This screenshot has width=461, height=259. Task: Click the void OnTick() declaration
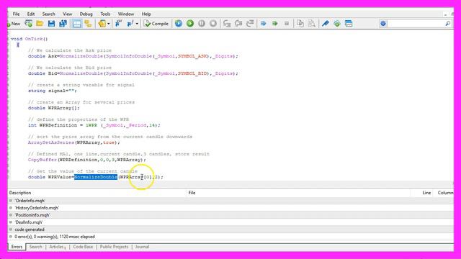29,39
